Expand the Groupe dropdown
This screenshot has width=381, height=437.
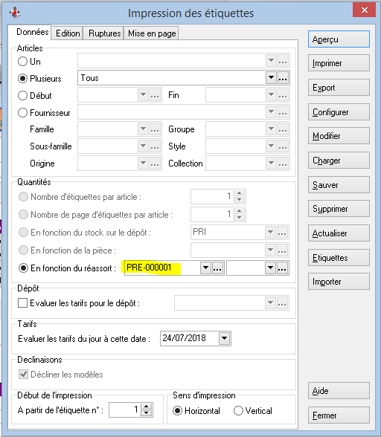pyautogui.click(x=271, y=129)
